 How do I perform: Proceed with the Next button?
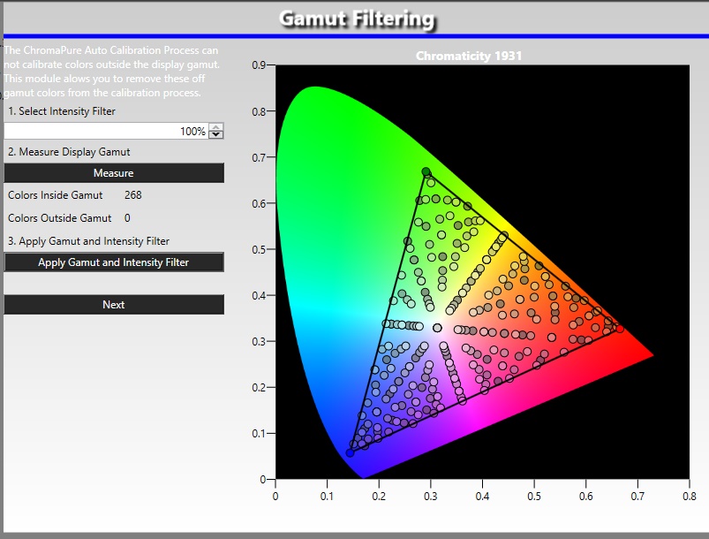click(x=113, y=305)
